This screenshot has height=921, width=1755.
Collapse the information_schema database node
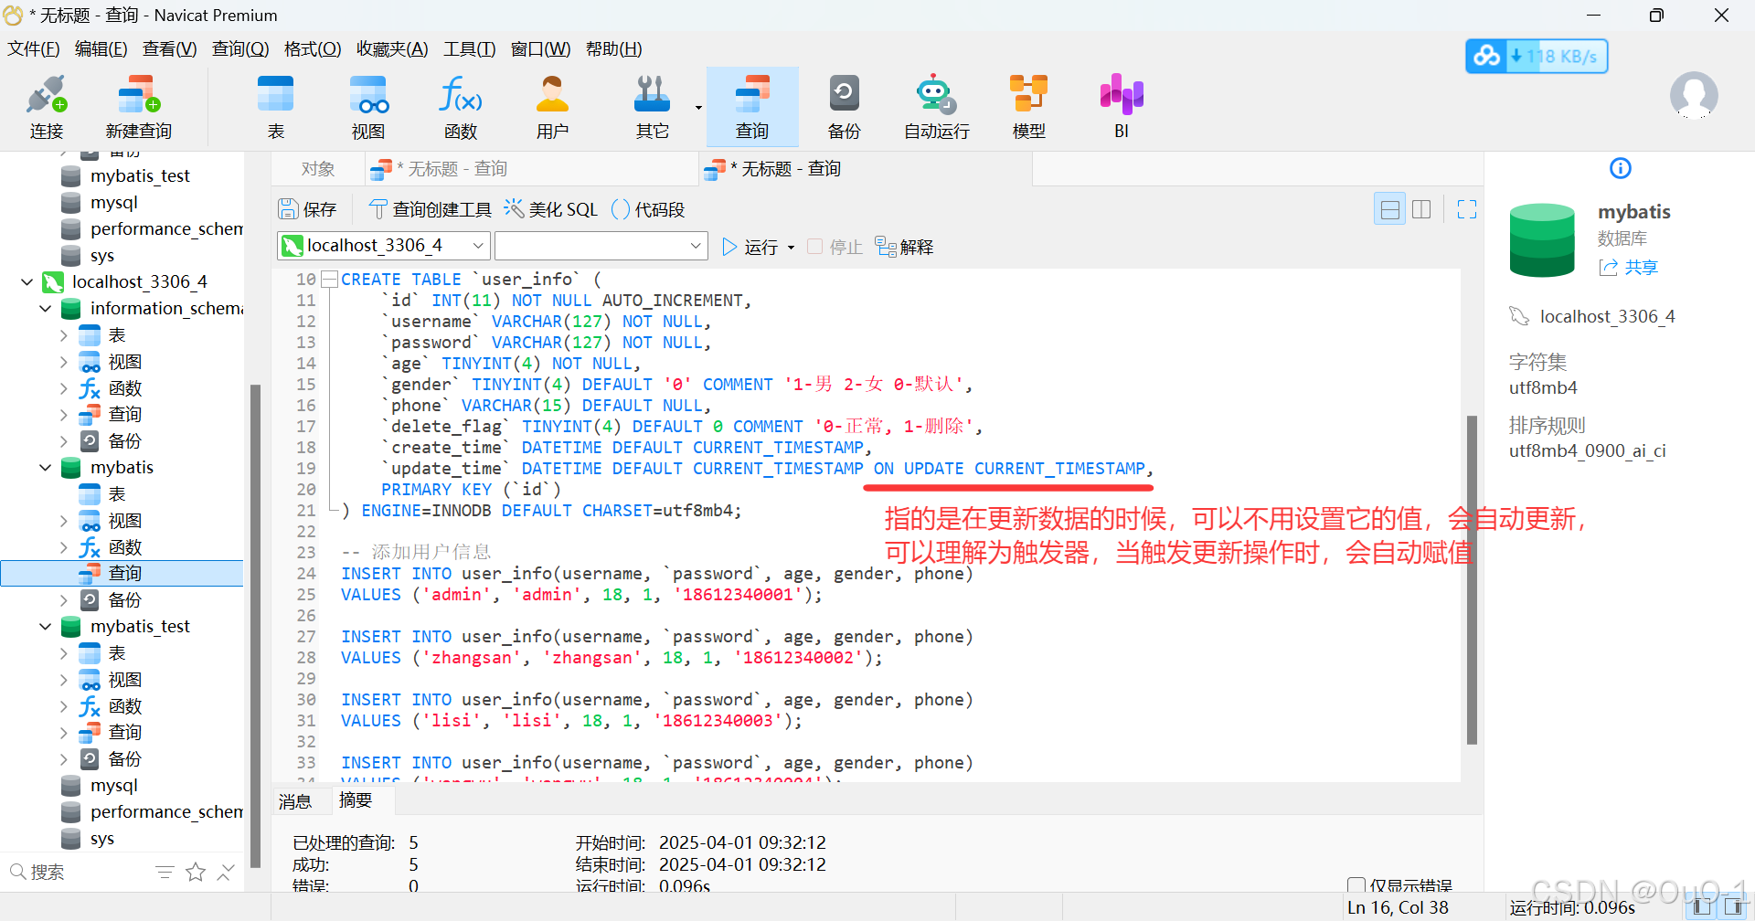point(45,309)
